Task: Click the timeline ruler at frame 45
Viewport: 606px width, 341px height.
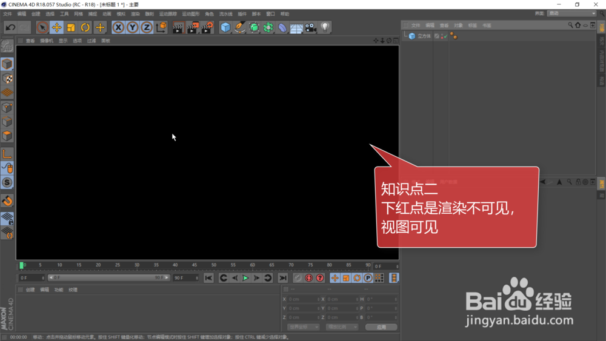Action: [x=195, y=266]
